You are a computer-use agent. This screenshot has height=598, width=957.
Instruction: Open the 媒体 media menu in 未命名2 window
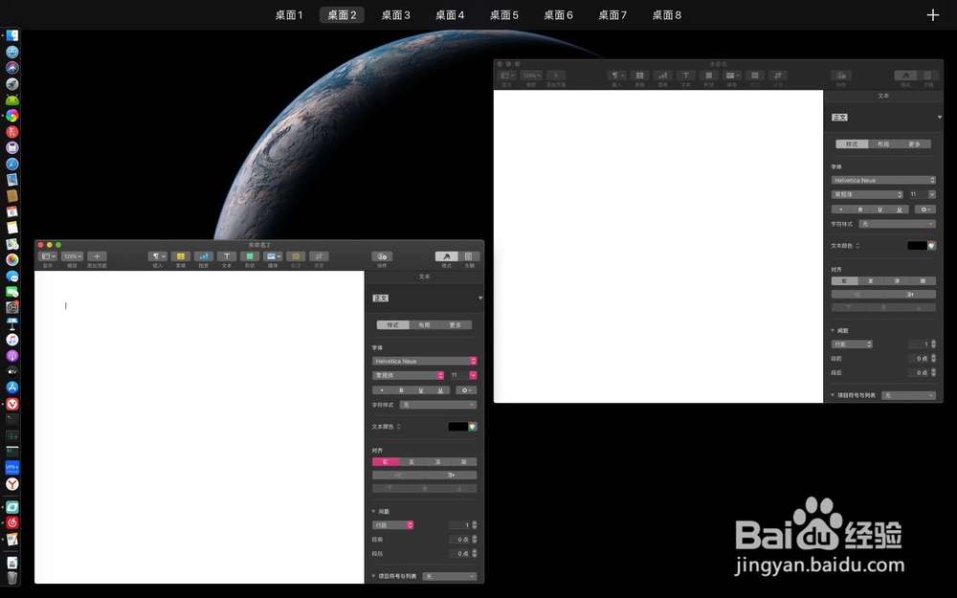coord(273,256)
